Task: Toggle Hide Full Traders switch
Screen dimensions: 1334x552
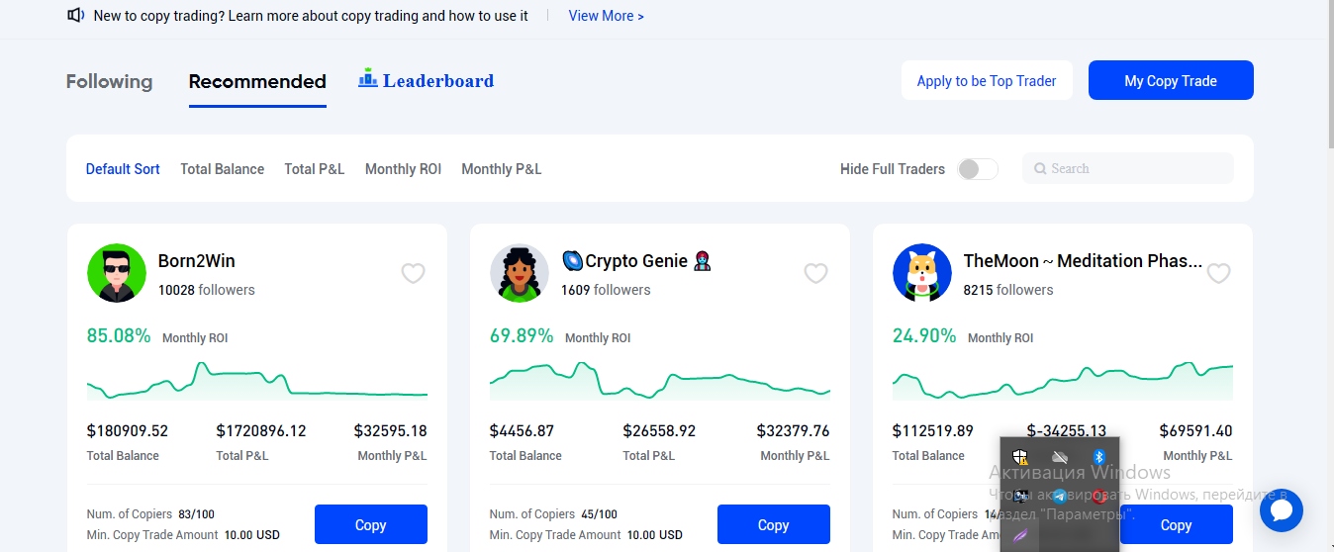Action: (978, 169)
